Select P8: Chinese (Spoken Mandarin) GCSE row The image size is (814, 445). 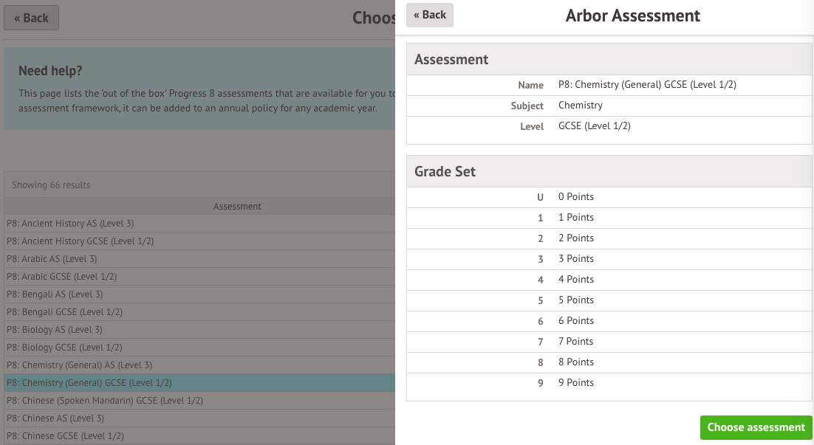(x=105, y=401)
